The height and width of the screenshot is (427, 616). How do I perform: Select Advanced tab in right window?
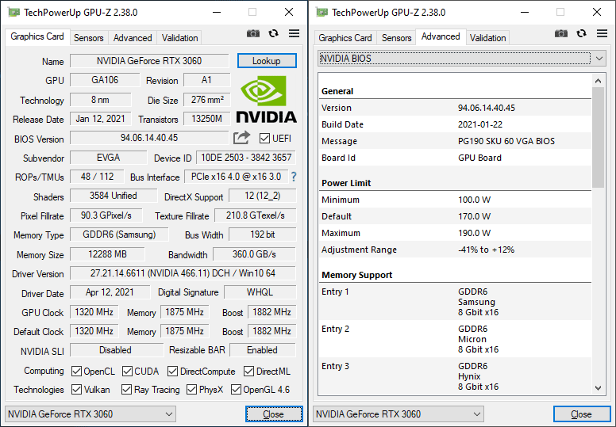[441, 37]
